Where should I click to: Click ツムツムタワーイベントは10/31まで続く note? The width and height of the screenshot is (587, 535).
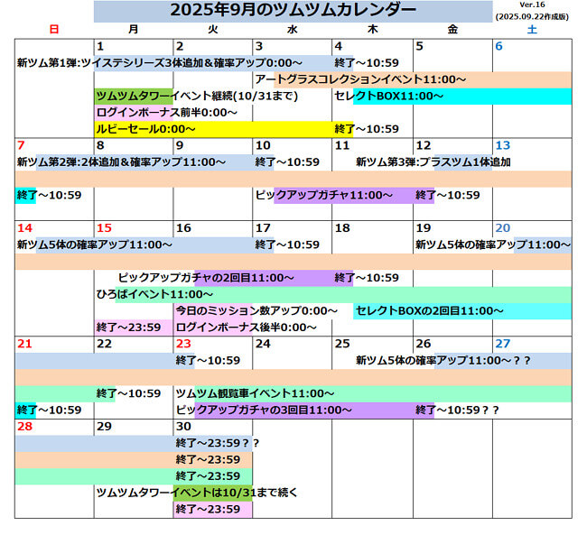point(197,493)
